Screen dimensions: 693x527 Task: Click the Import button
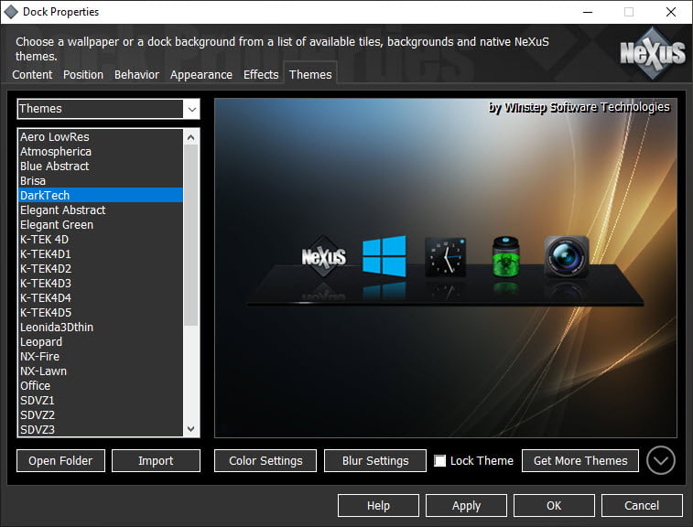156,461
